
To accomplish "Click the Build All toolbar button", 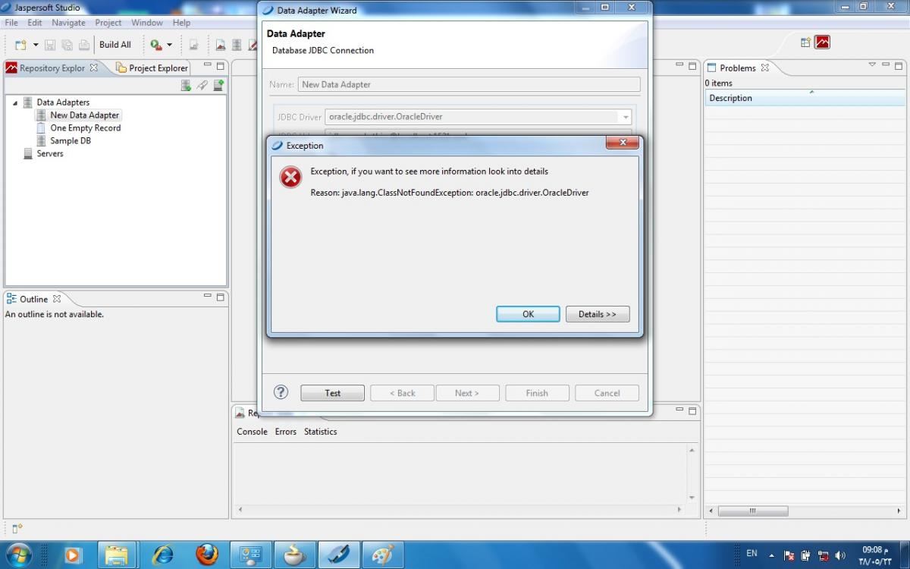I will point(115,45).
